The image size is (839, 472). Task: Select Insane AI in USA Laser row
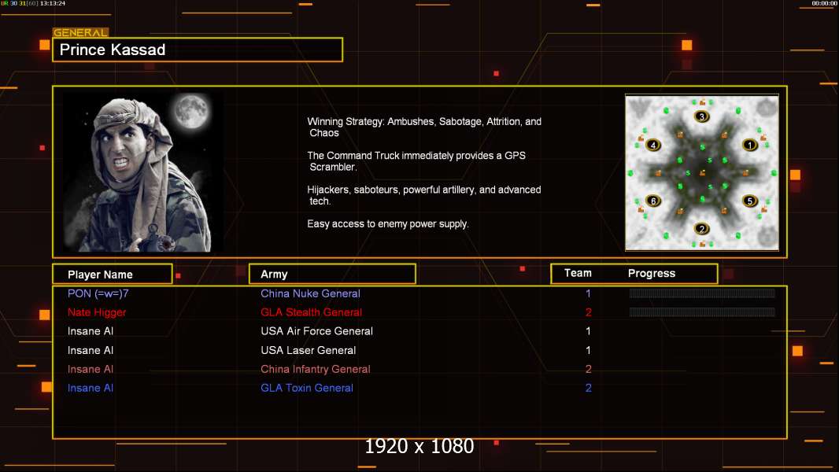click(91, 350)
